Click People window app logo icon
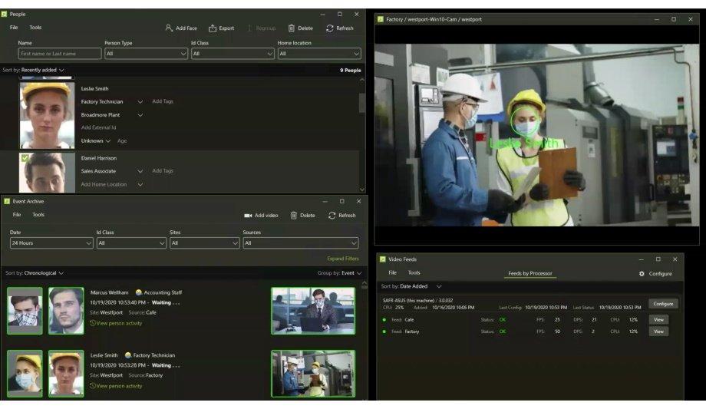The image size is (706, 409). click(4, 14)
